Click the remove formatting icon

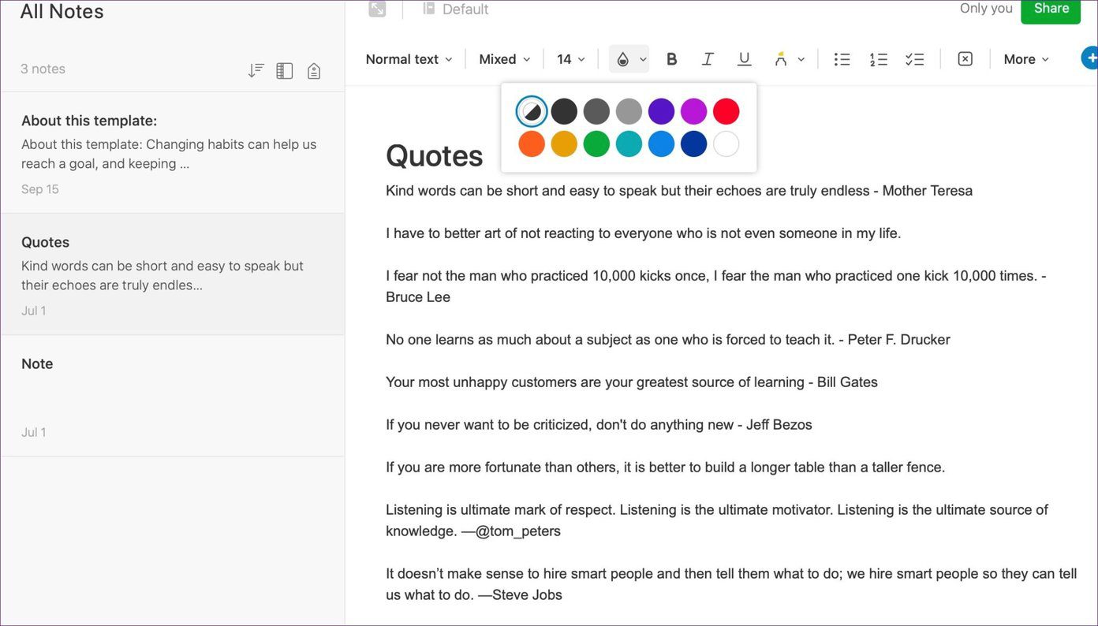[965, 59]
